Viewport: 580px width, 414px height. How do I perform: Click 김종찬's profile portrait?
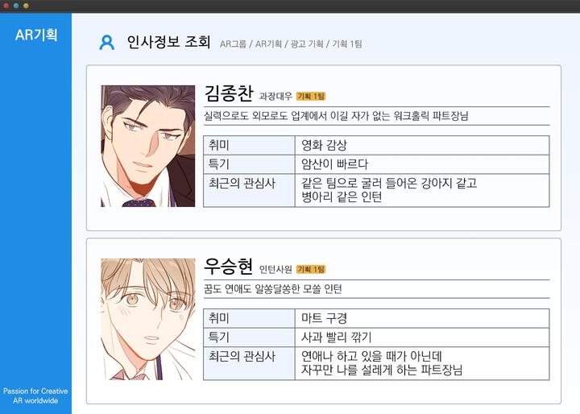pos(148,146)
